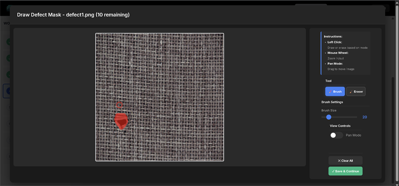Click Save & Continue button

coord(345,171)
